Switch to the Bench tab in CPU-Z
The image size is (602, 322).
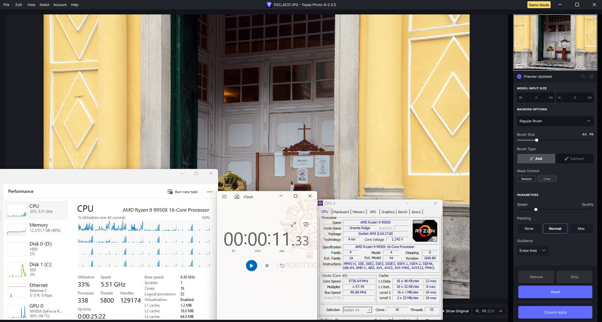403,212
